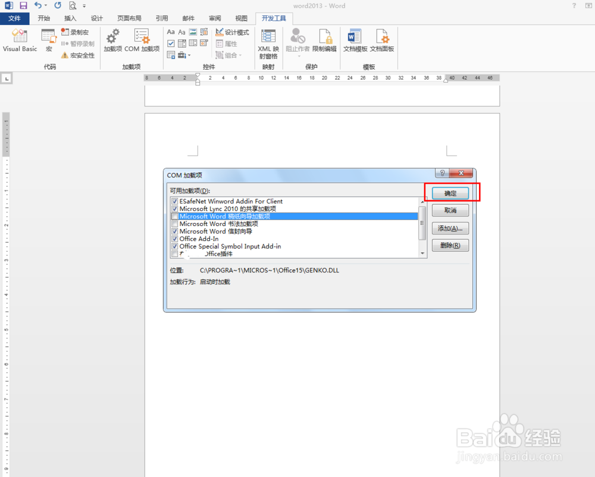Switch to the 开始 tab
The image size is (595, 477).
(x=43, y=18)
